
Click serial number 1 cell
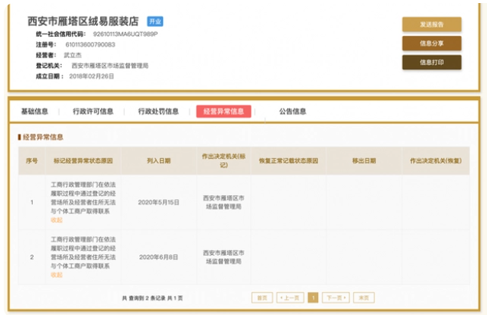pos(31,203)
